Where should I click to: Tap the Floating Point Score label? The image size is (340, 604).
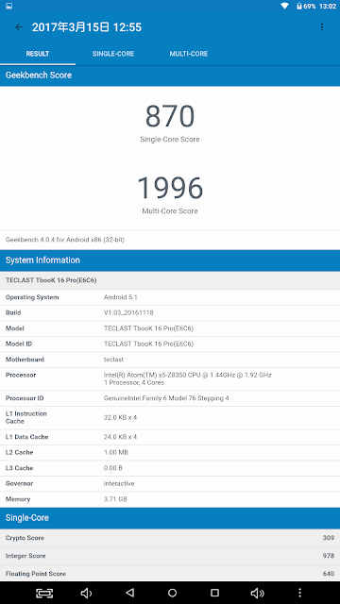(x=36, y=574)
